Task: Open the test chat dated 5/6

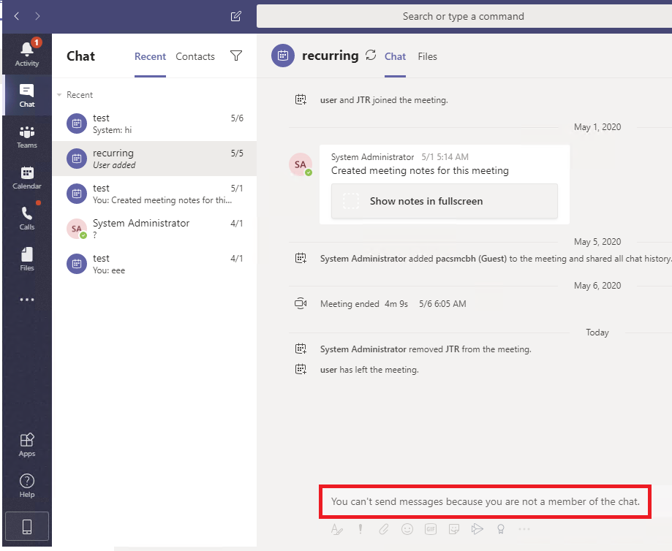Action: (154, 123)
